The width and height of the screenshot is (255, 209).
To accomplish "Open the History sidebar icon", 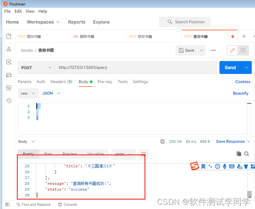I will click(x=9, y=101).
